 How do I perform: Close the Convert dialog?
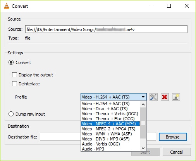click(187, 6)
